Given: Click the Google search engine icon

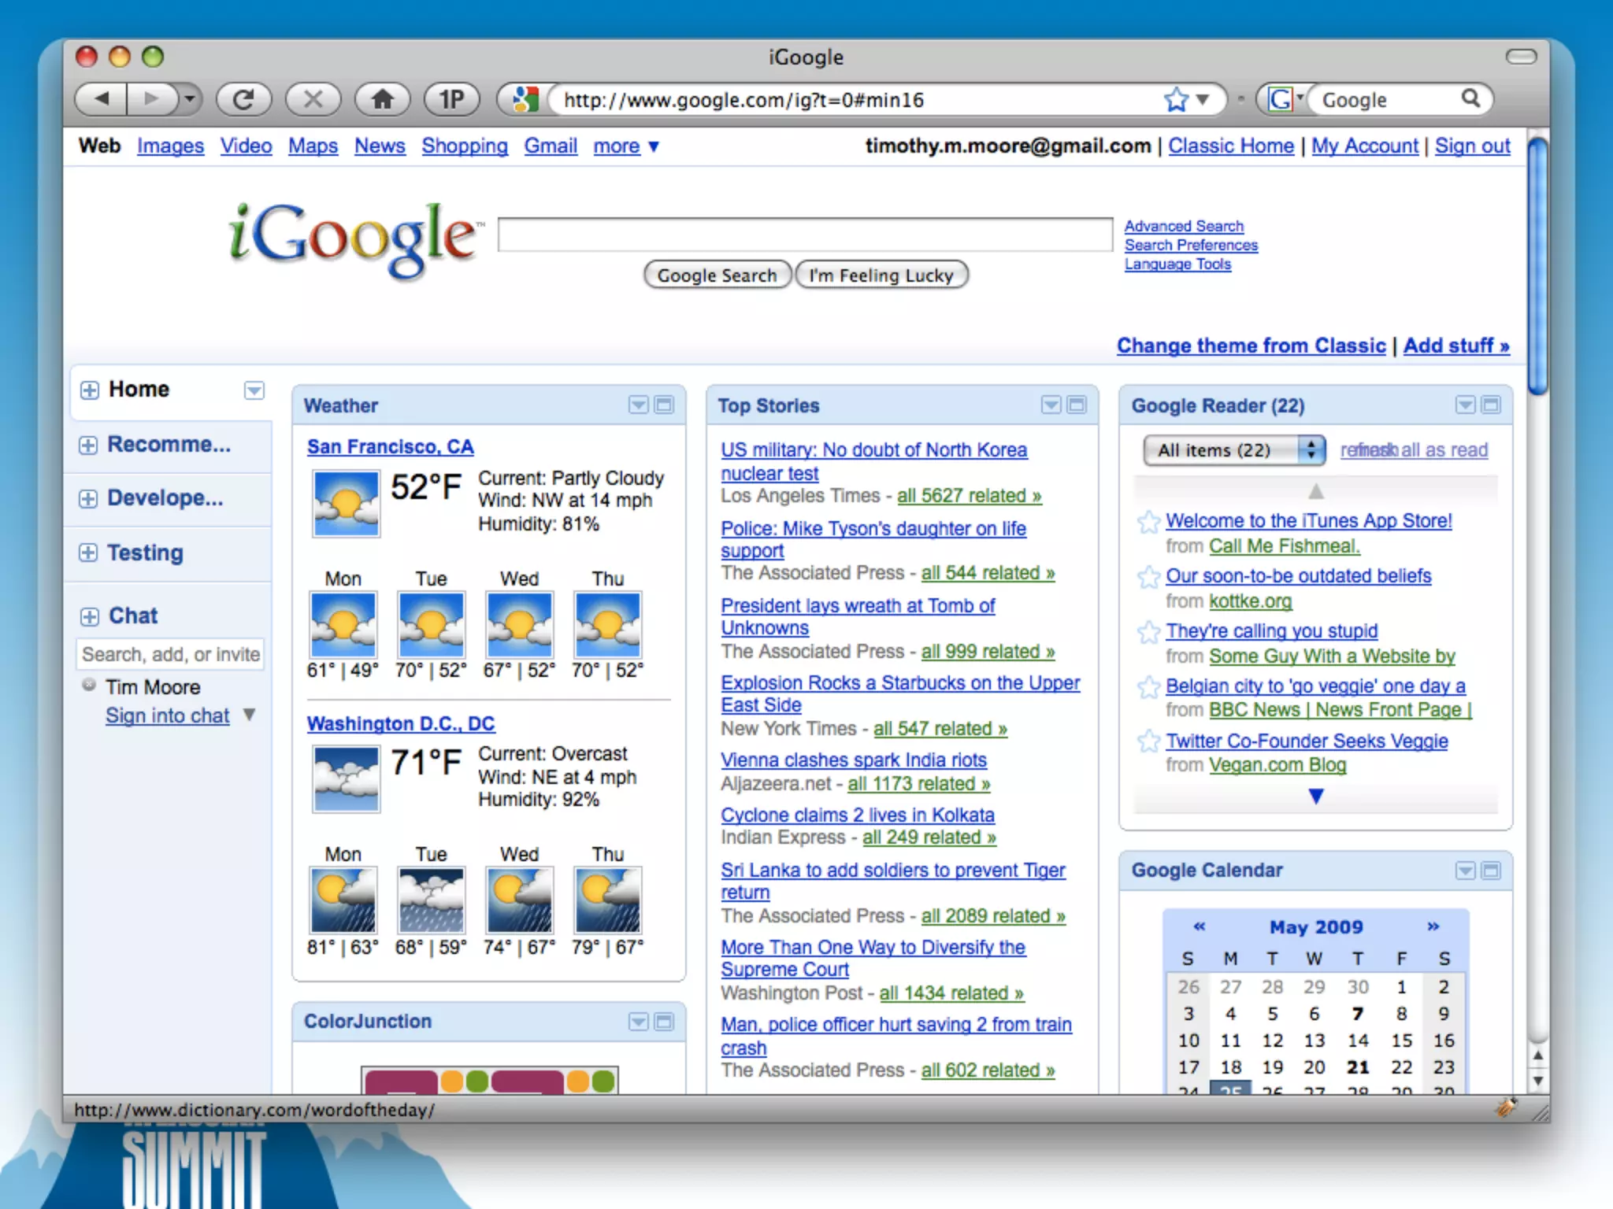Looking at the screenshot, I should [1281, 99].
